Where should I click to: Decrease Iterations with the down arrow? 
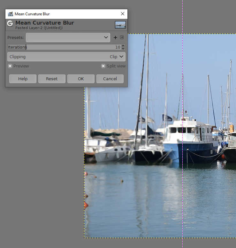123,48
